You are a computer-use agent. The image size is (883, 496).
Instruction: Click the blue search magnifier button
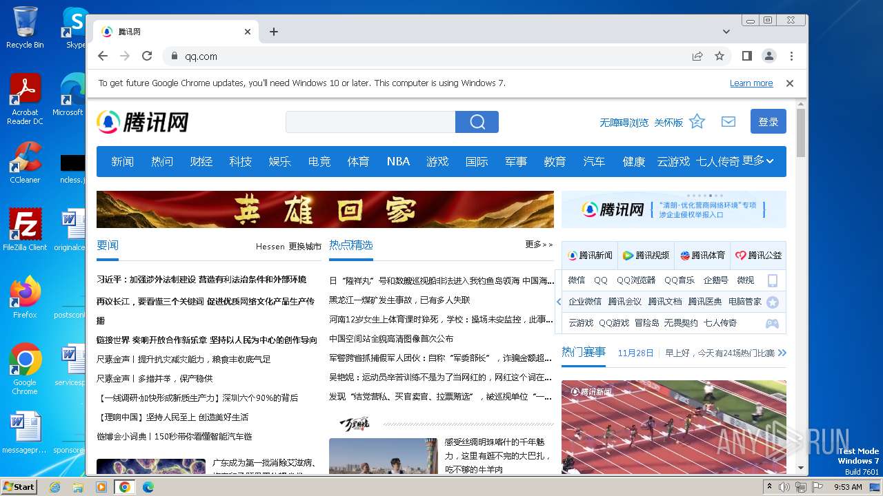coord(477,122)
